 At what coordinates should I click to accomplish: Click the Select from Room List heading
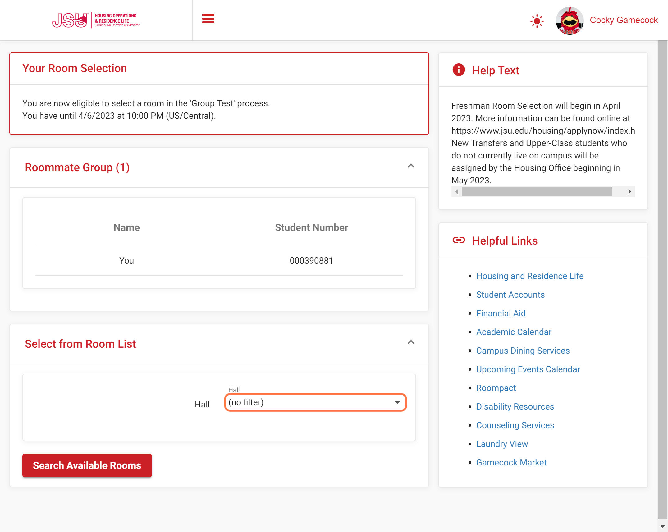pyautogui.click(x=80, y=344)
